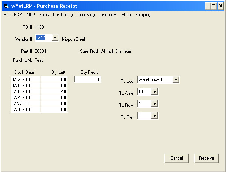Expand the To Loc dropdown arrow
The image size is (226, 172).
176,79
